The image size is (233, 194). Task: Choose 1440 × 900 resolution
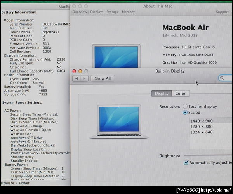[x=211, y=121]
